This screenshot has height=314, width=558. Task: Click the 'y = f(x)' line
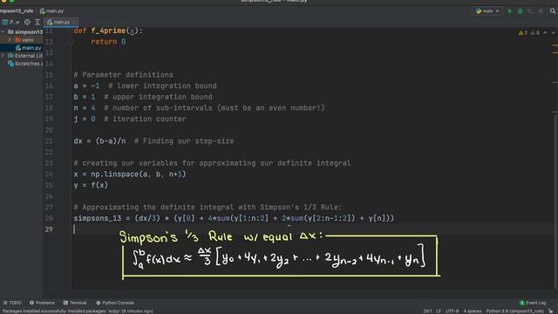tap(91, 185)
